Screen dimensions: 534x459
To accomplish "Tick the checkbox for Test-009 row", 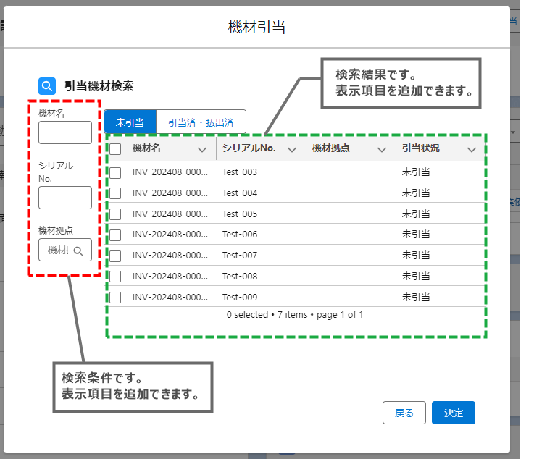I will [x=115, y=297].
